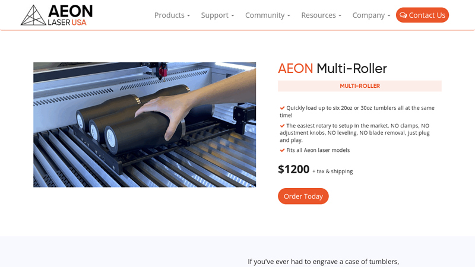Click the Multi-Roller product photo
Screen dimensions: 475x267
144,125
